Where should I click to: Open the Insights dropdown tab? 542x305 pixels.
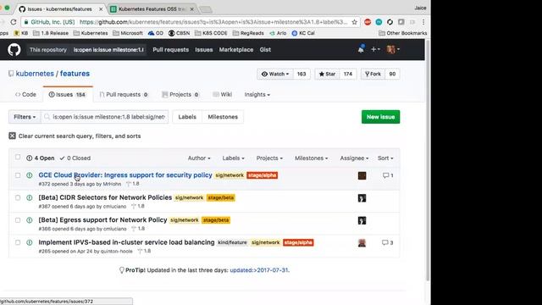click(257, 94)
